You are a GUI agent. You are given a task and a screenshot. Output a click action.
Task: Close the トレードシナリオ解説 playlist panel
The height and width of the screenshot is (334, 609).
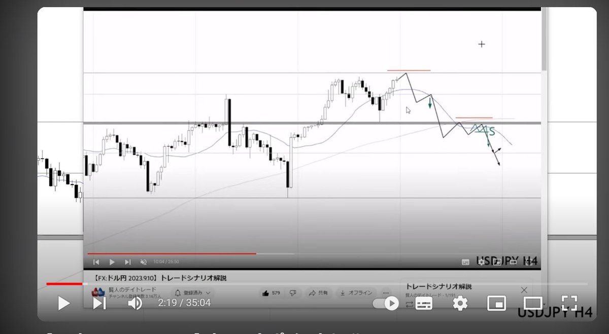[x=524, y=290]
